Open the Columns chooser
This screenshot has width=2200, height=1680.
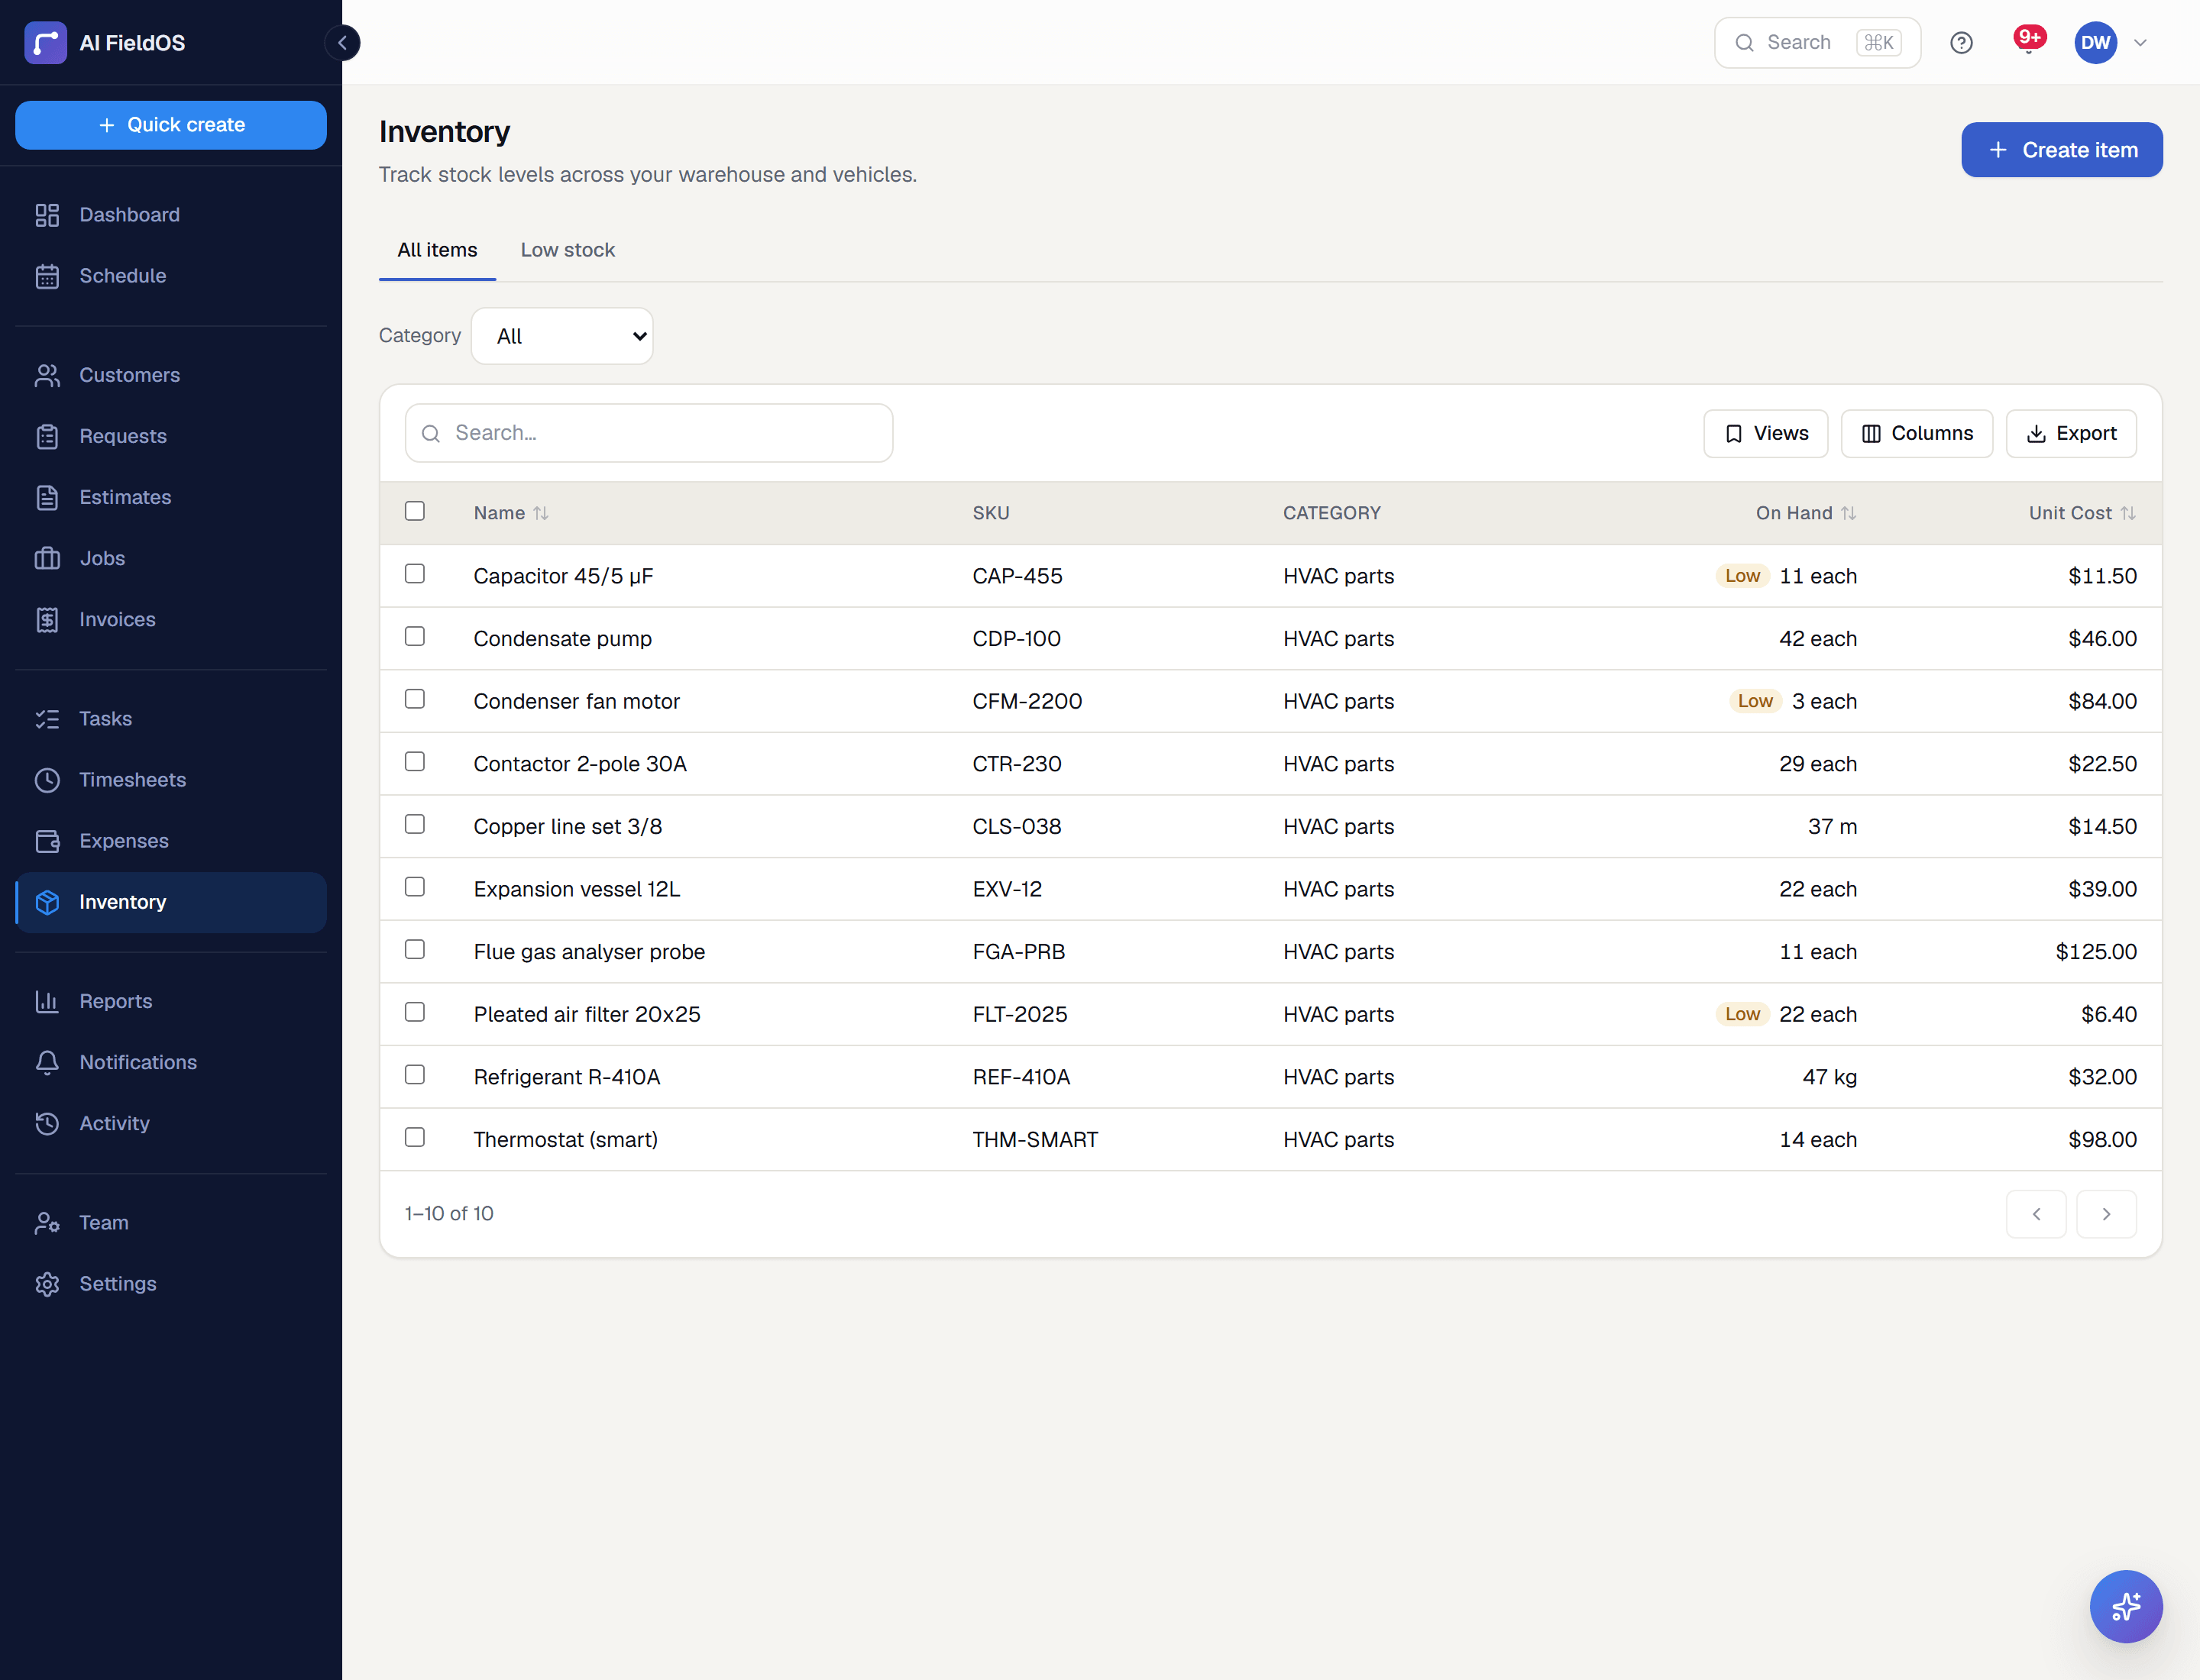tap(1917, 433)
